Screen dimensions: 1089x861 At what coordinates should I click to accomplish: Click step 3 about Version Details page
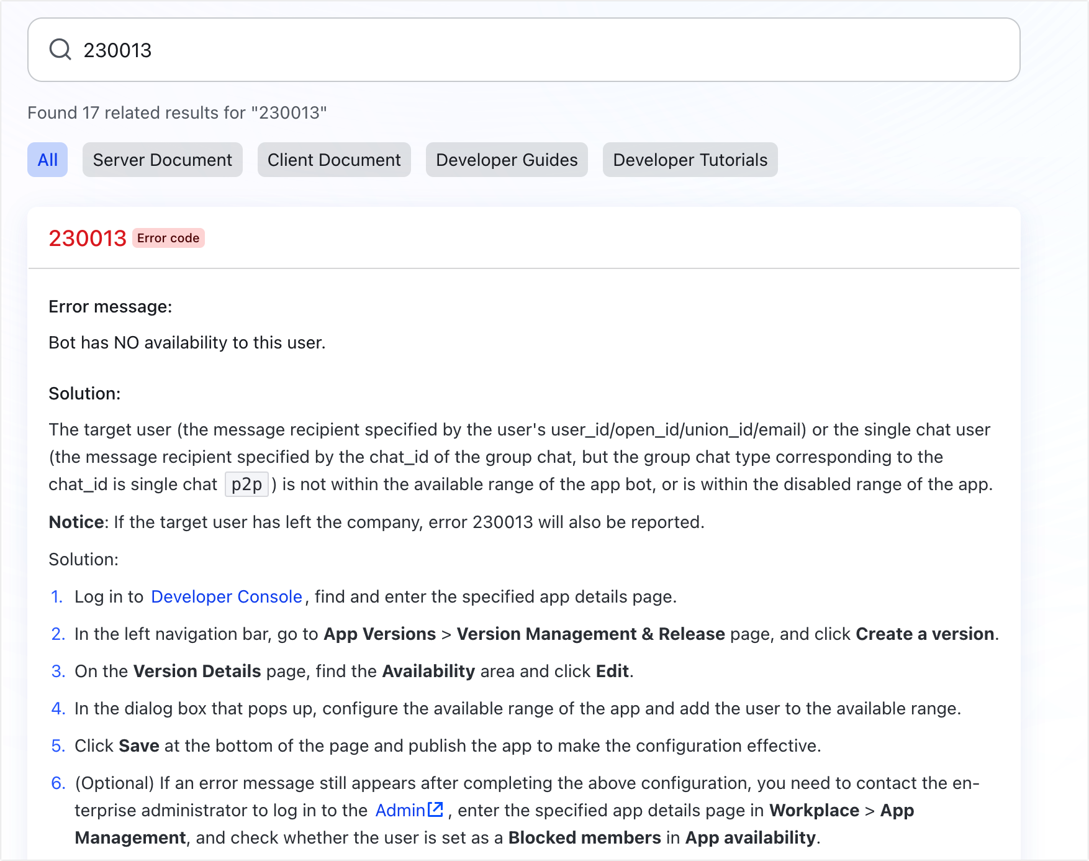(x=354, y=671)
